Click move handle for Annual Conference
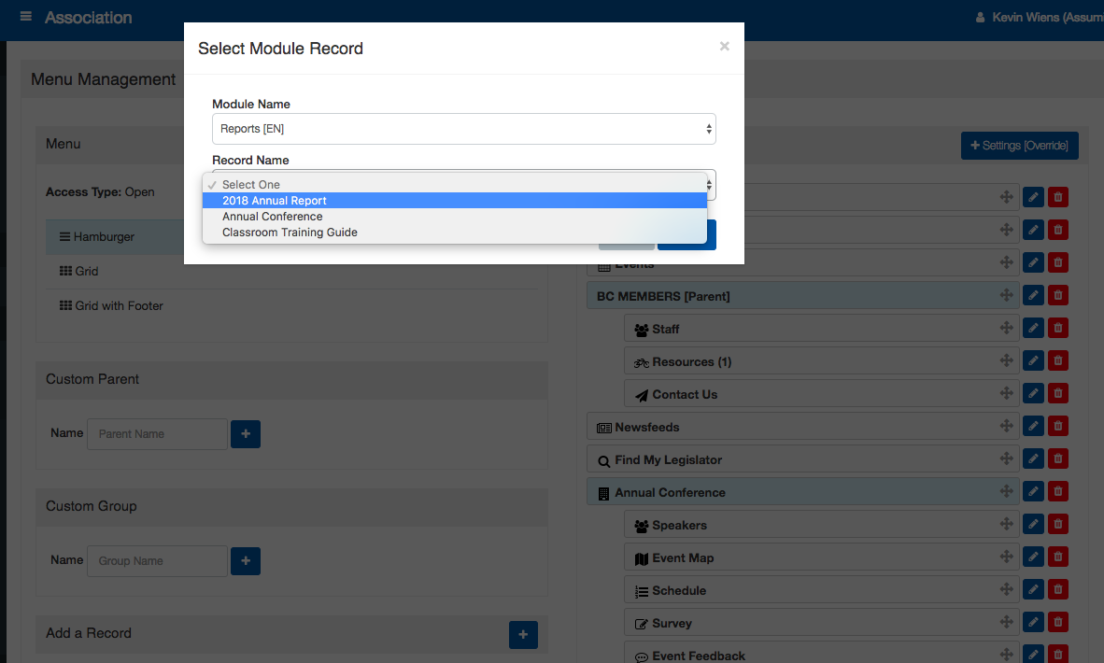Image resolution: width=1104 pixels, height=663 pixels. [x=1006, y=491]
